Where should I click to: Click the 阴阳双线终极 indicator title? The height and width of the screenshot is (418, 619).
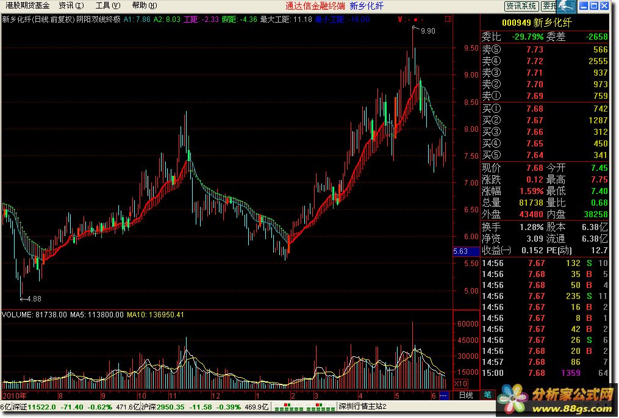(98, 20)
